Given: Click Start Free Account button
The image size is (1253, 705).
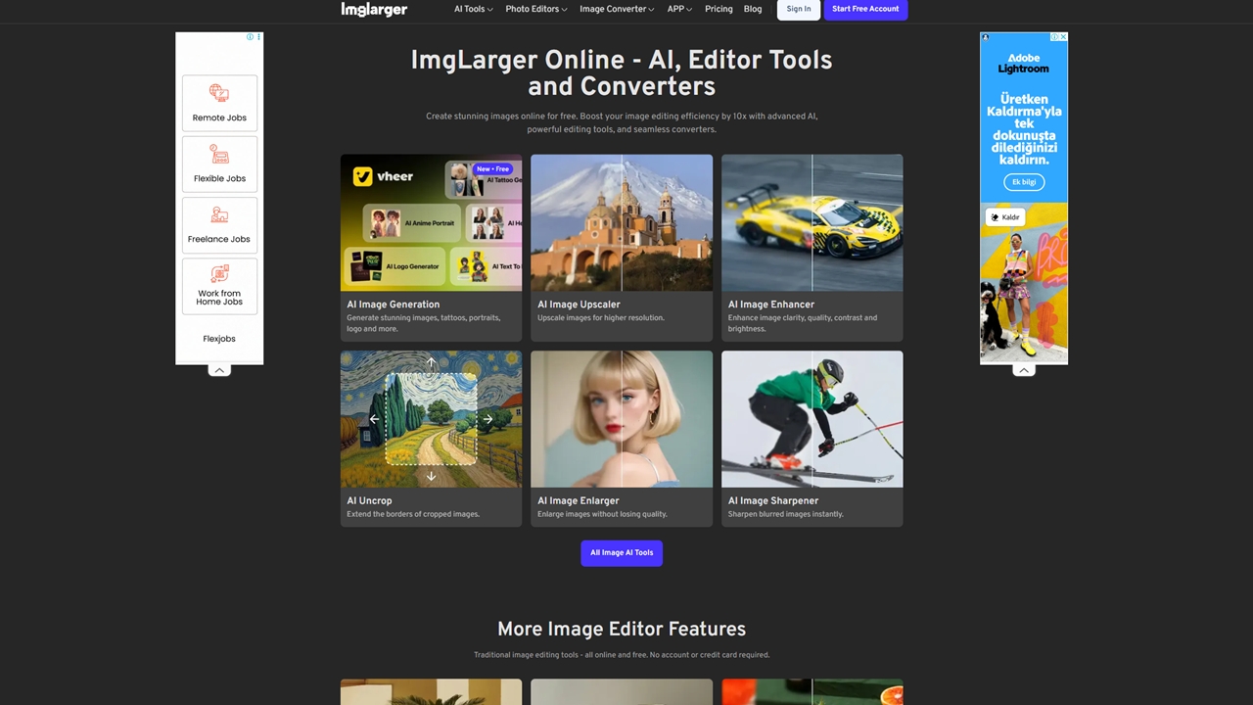Looking at the screenshot, I should pyautogui.click(x=865, y=9).
